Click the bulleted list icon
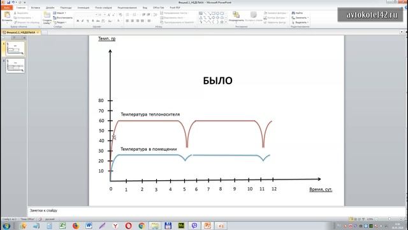This screenshot has width=408, height=230. point(127,15)
